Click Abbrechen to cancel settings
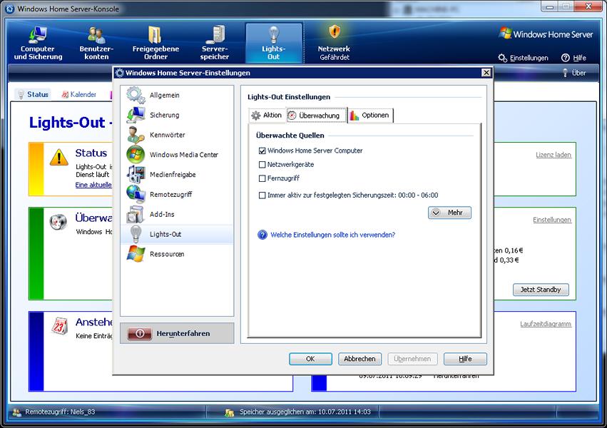607x428 pixels. pos(359,359)
